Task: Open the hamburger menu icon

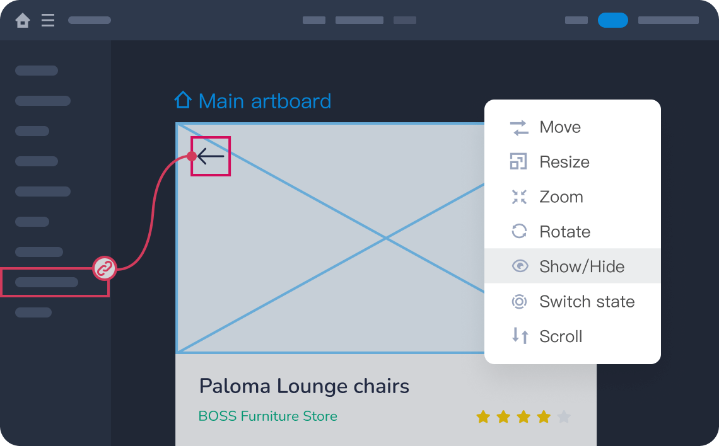Action: 48,21
